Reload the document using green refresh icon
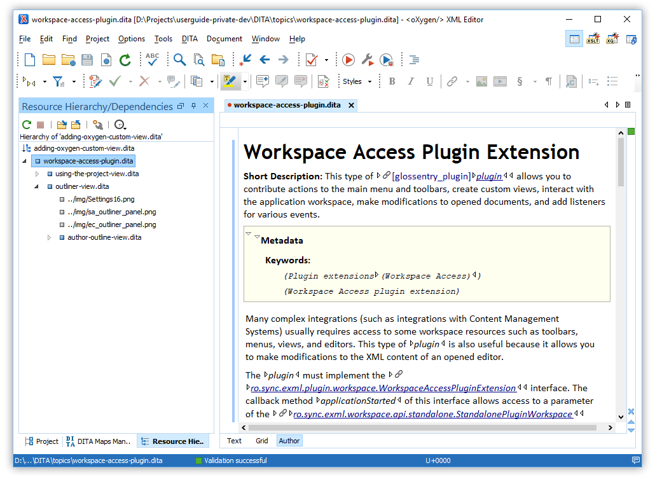The height and width of the screenshot is (477, 655). (x=125, y=60)
